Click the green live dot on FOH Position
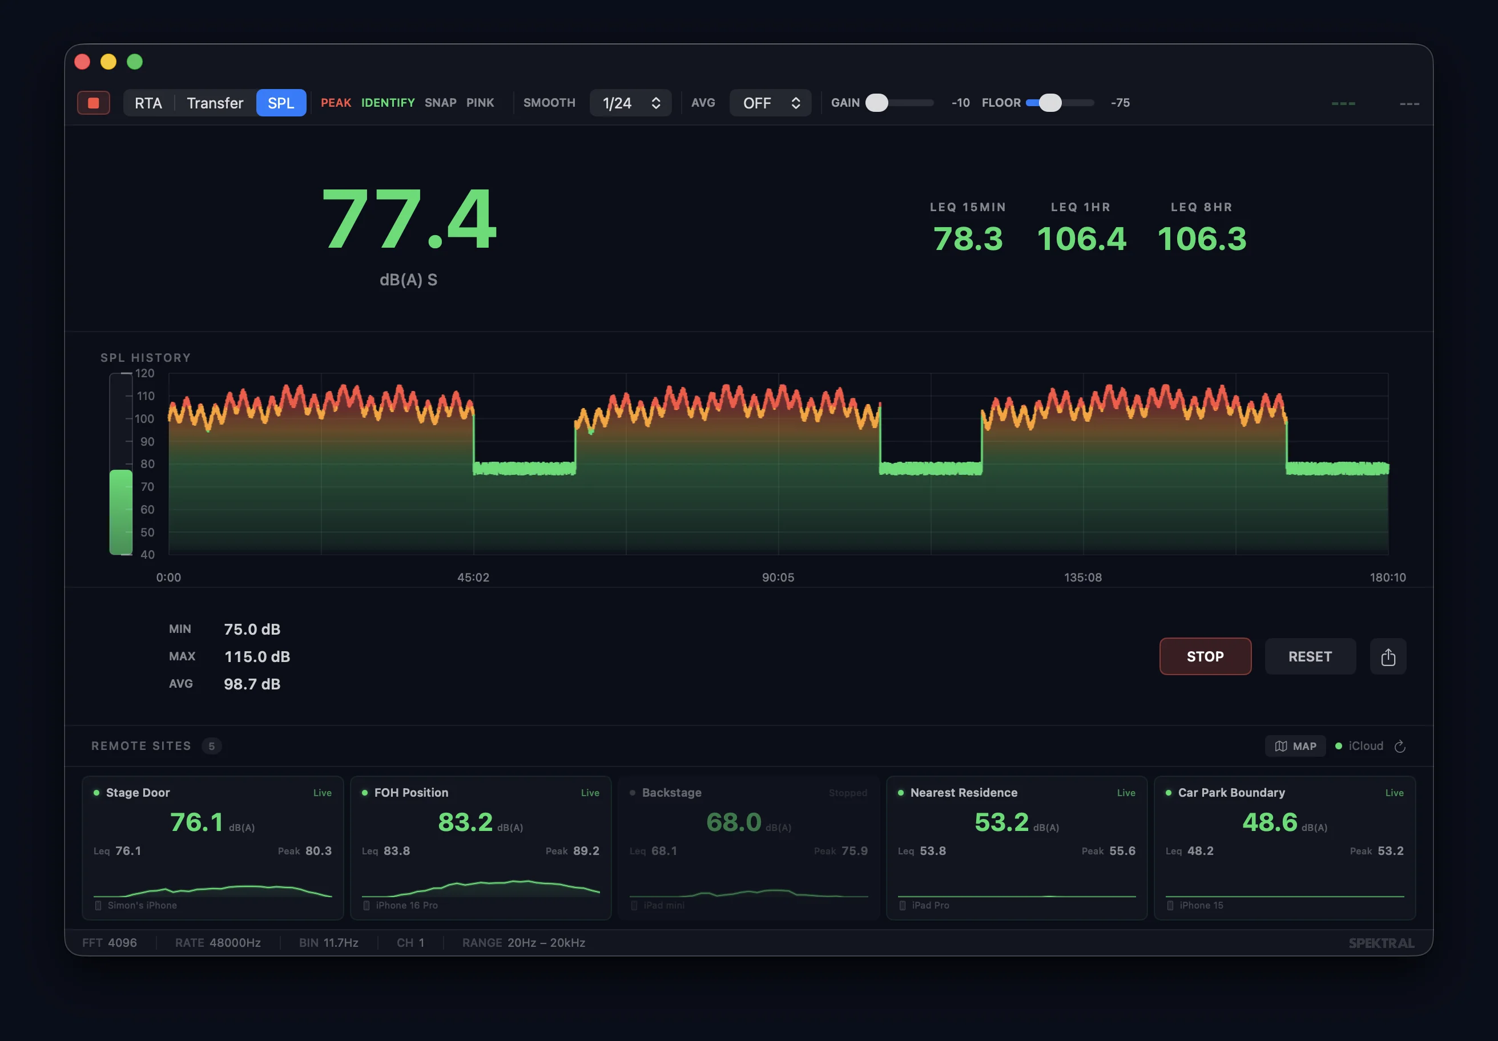This screenshot has height=1041, width=1498. click(365, 793)
